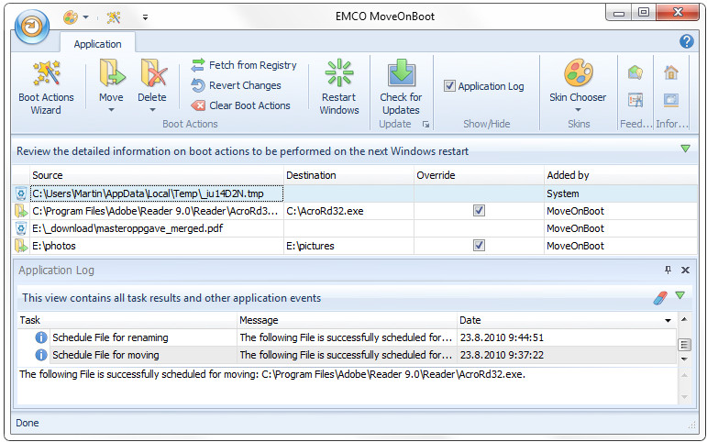
Task: Click Revert Changes
Action: point(236,85)
